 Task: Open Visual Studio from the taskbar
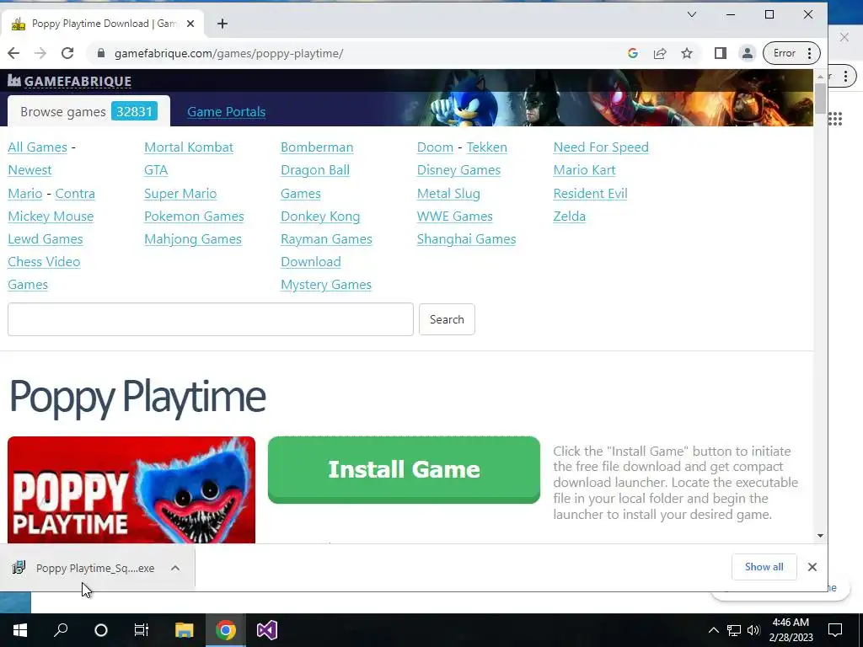tap(267, 630)
